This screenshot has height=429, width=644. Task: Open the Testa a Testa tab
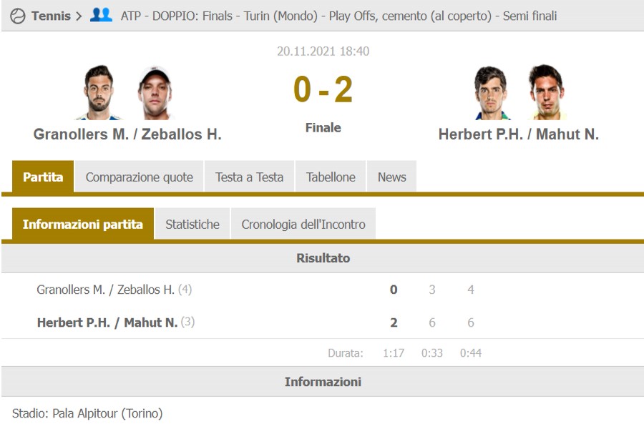pos(249,177)
